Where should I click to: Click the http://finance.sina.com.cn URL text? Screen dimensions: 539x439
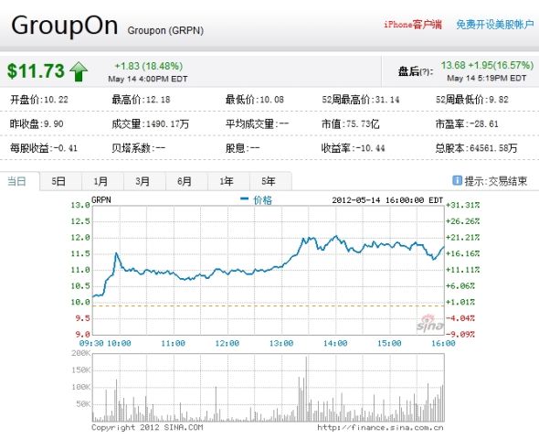pos(380,428)
